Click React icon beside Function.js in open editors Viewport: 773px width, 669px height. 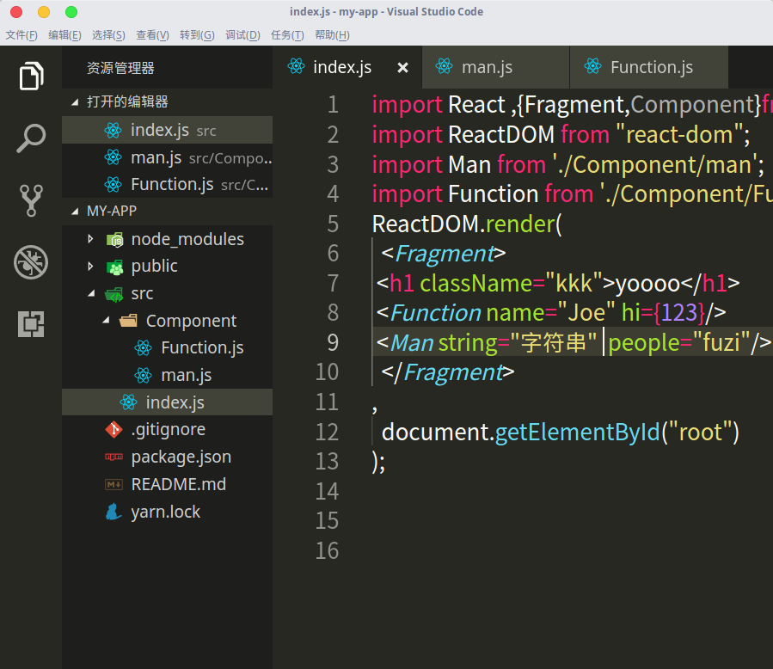coord(113,185)
